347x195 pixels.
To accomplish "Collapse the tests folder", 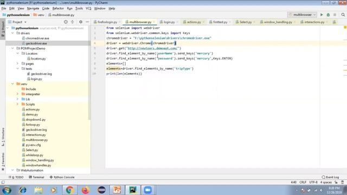I will (18, 69).
